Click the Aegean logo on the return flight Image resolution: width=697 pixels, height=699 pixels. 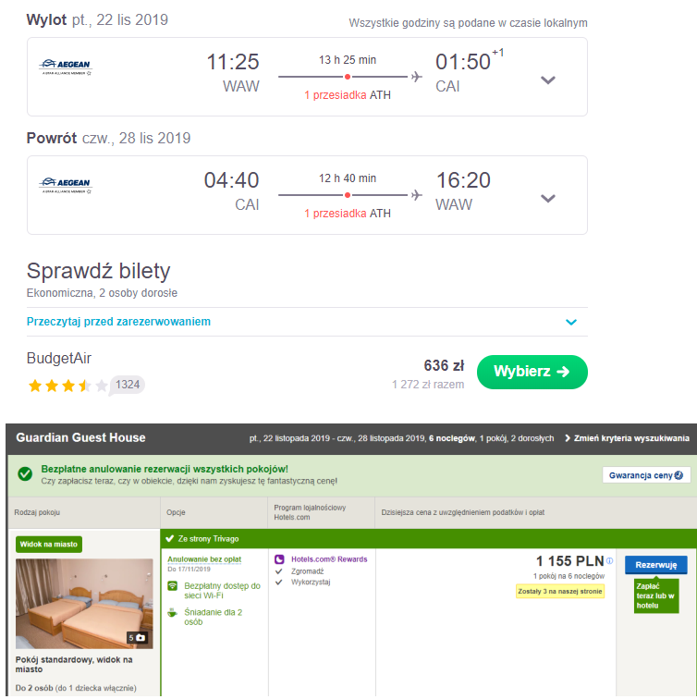tap(66, 185)
